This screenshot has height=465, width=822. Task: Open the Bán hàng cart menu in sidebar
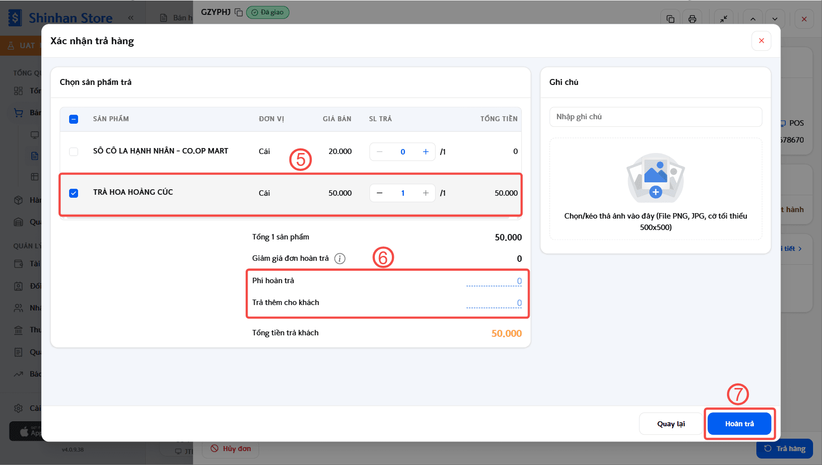point(18,113)
